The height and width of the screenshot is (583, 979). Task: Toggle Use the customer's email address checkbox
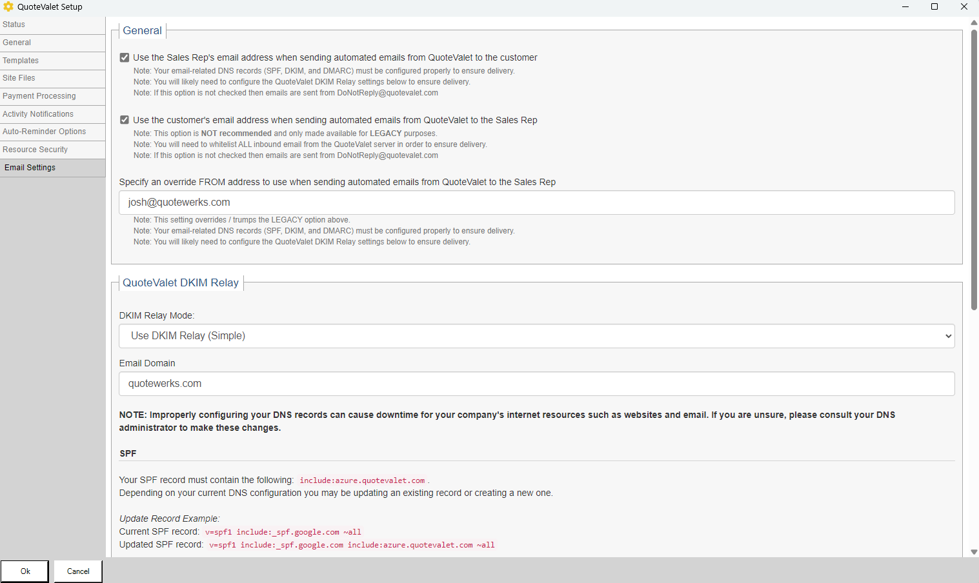click(x=125, y=120)
